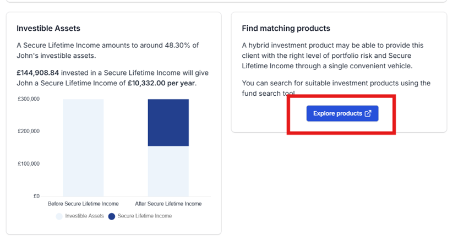The image size is (458, 251).
Task: Click the bold £144,908.84 amount
Action: (x=37, y=73)
